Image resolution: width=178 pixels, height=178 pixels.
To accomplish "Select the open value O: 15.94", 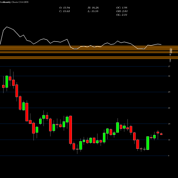I will (x=64, y=8).
